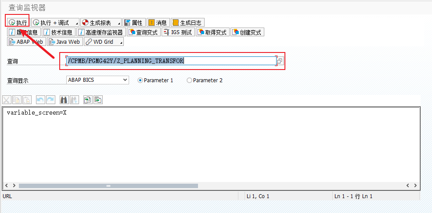The height and width of the screenshot is (213, 432).
Task: Click the Undo arrow icon
Action: click(x=40, y=100)
